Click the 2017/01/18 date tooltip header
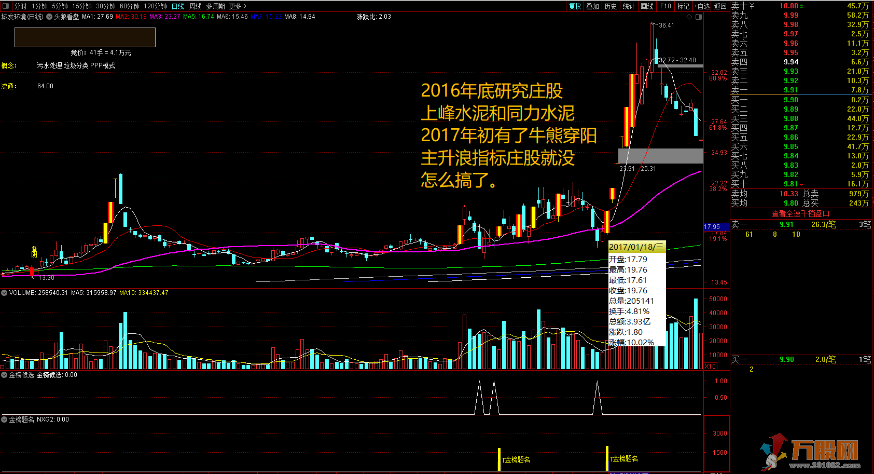This screenshot has height=474, width=874. [636, 247]
